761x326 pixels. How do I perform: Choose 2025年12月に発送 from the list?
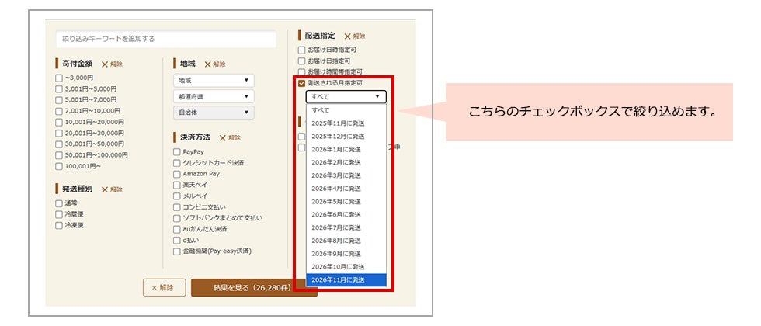click(346, 137)
